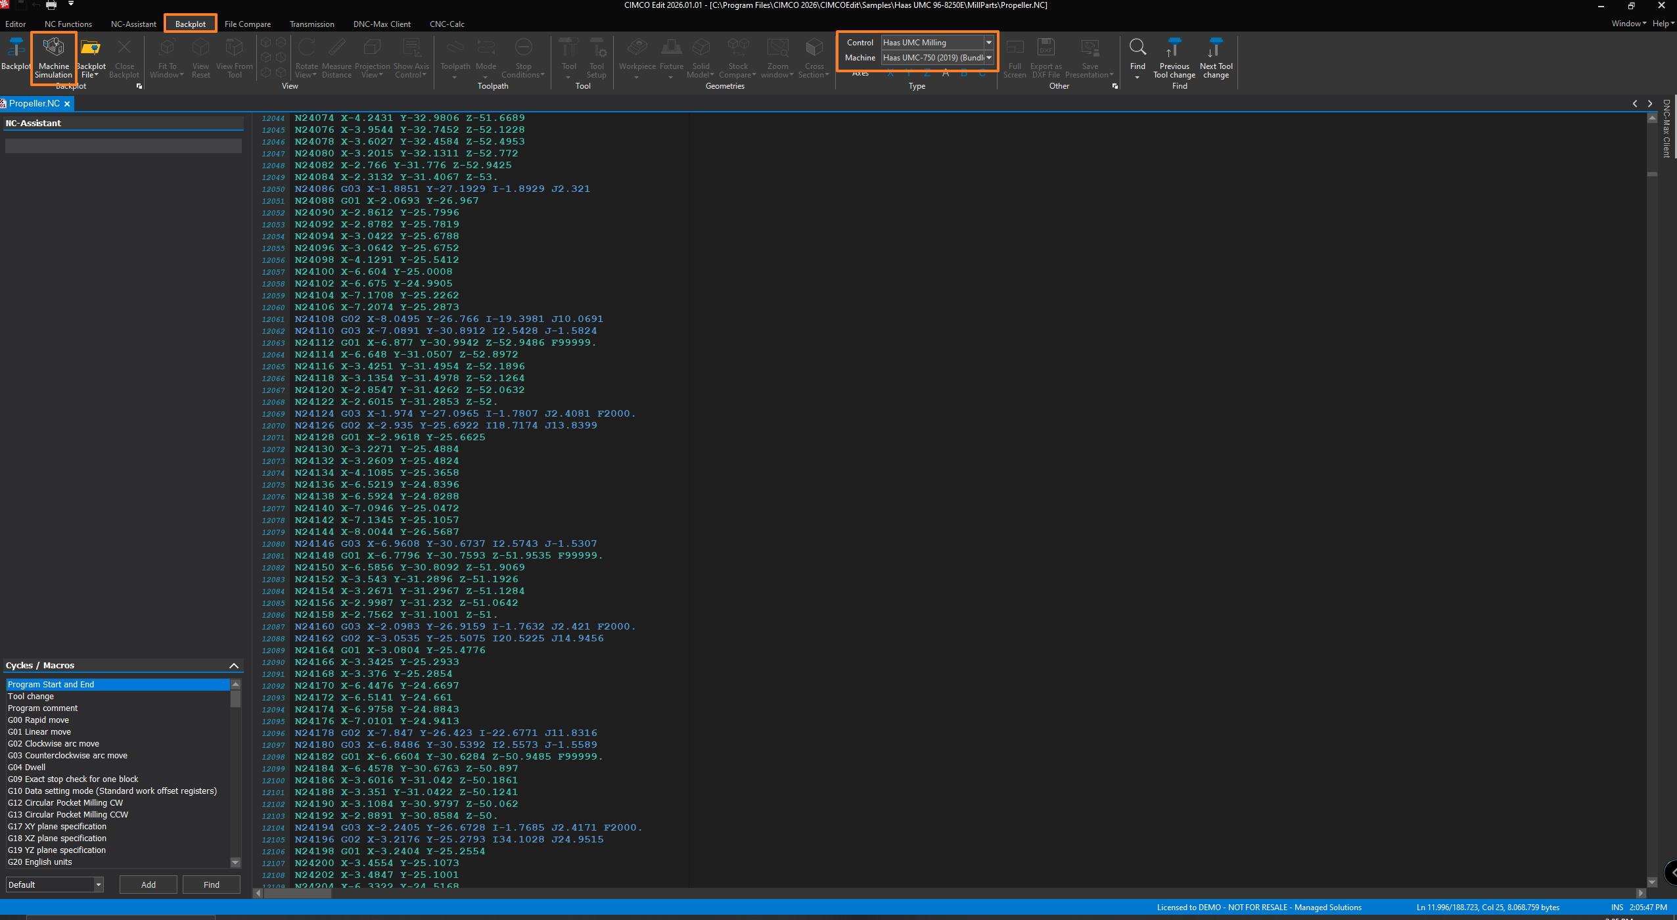Viewport: 1677px width, 920px height.
Task: Open the Control type dropdown
Action: (x=988, y=42)
